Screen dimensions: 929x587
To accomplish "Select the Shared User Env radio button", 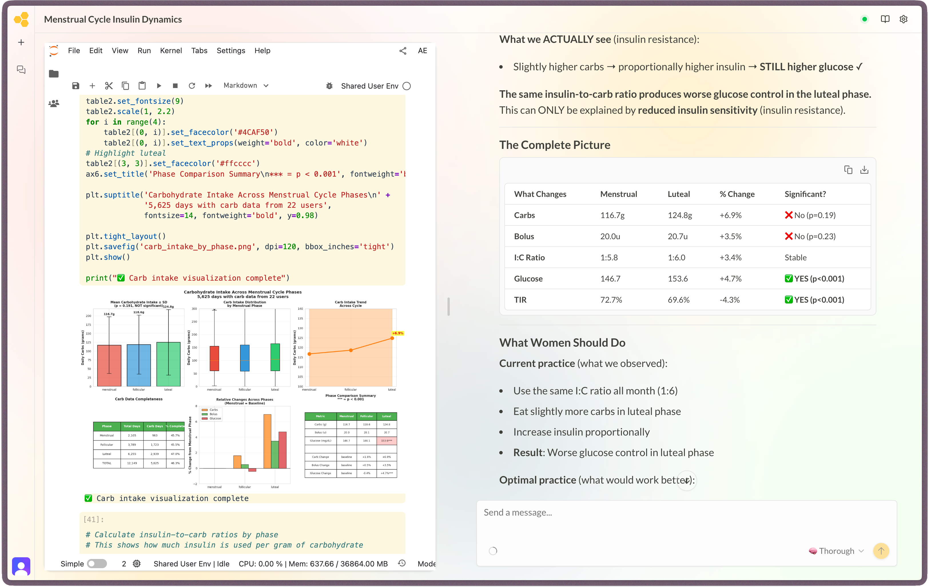I will (x=407, y=86).
